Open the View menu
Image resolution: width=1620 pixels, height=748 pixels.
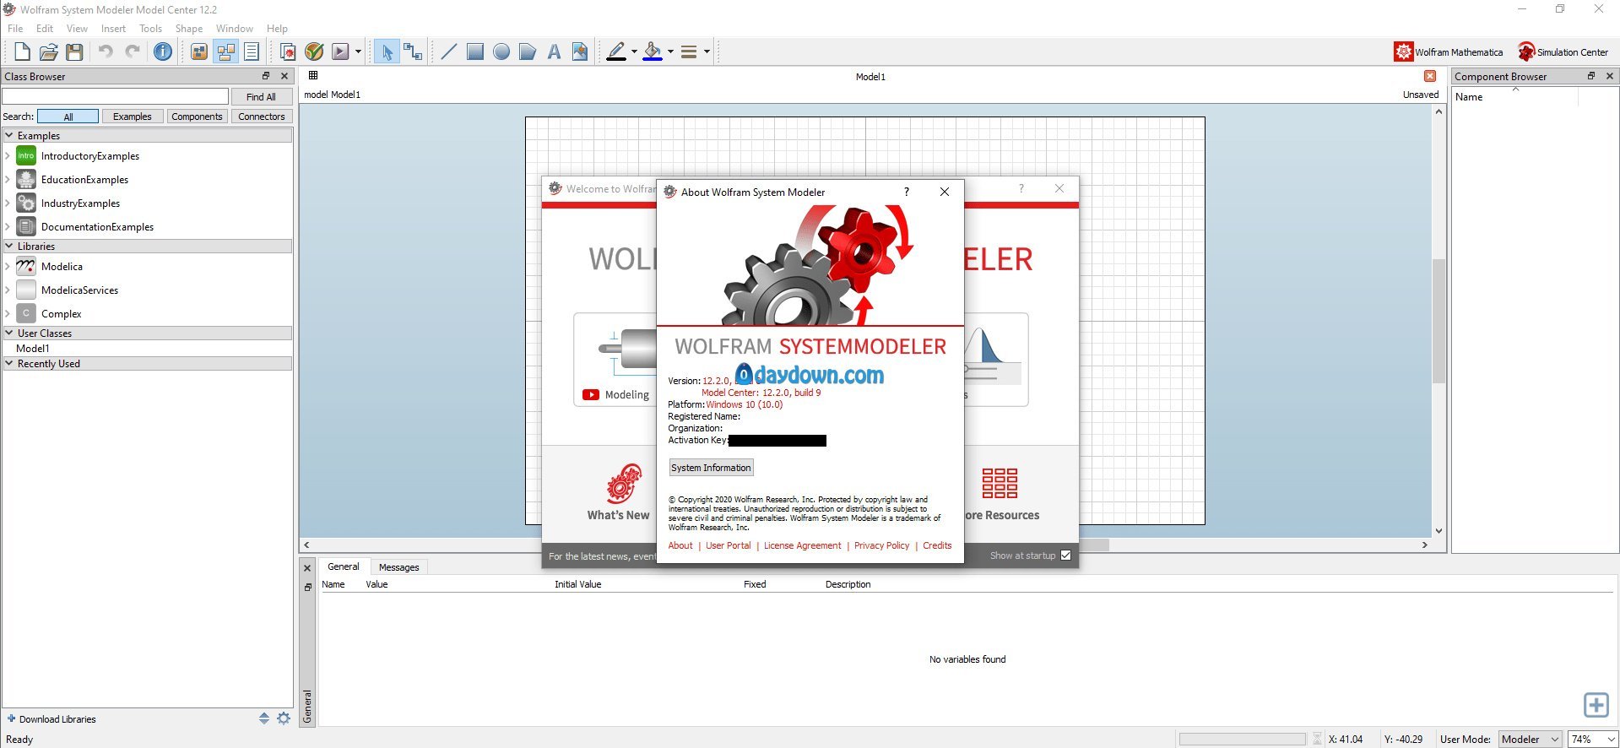tap(77, 28)
